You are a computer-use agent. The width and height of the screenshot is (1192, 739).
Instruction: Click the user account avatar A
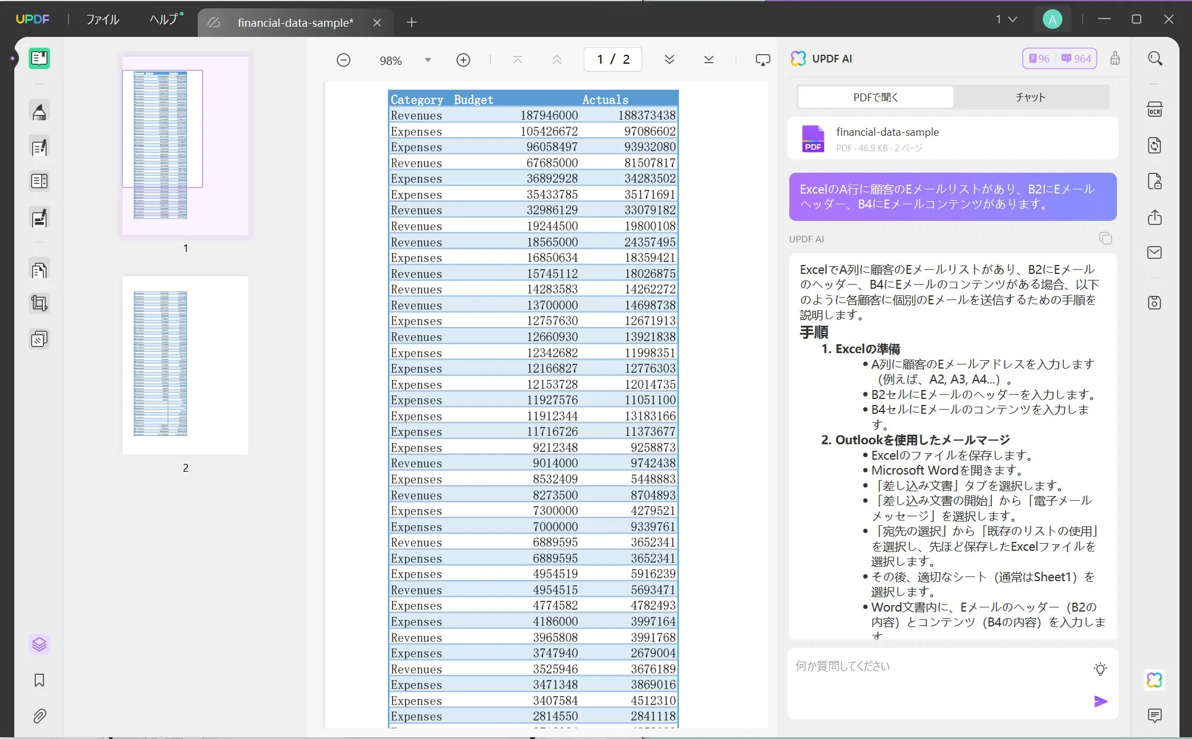pyautogui.click(x=1052, y=20)
